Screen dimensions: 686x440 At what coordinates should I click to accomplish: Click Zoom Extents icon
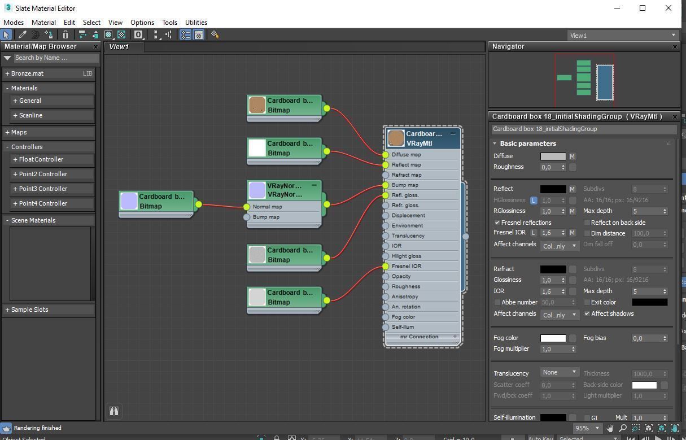(649, 428)
